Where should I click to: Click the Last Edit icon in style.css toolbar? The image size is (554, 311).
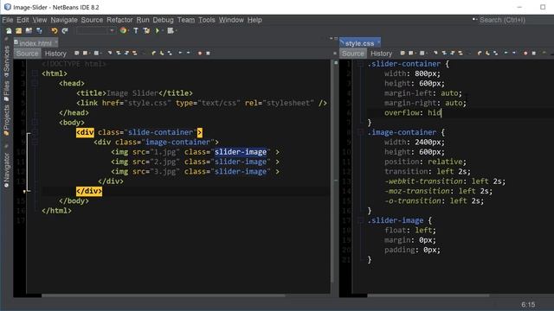[x=403, y=53]
